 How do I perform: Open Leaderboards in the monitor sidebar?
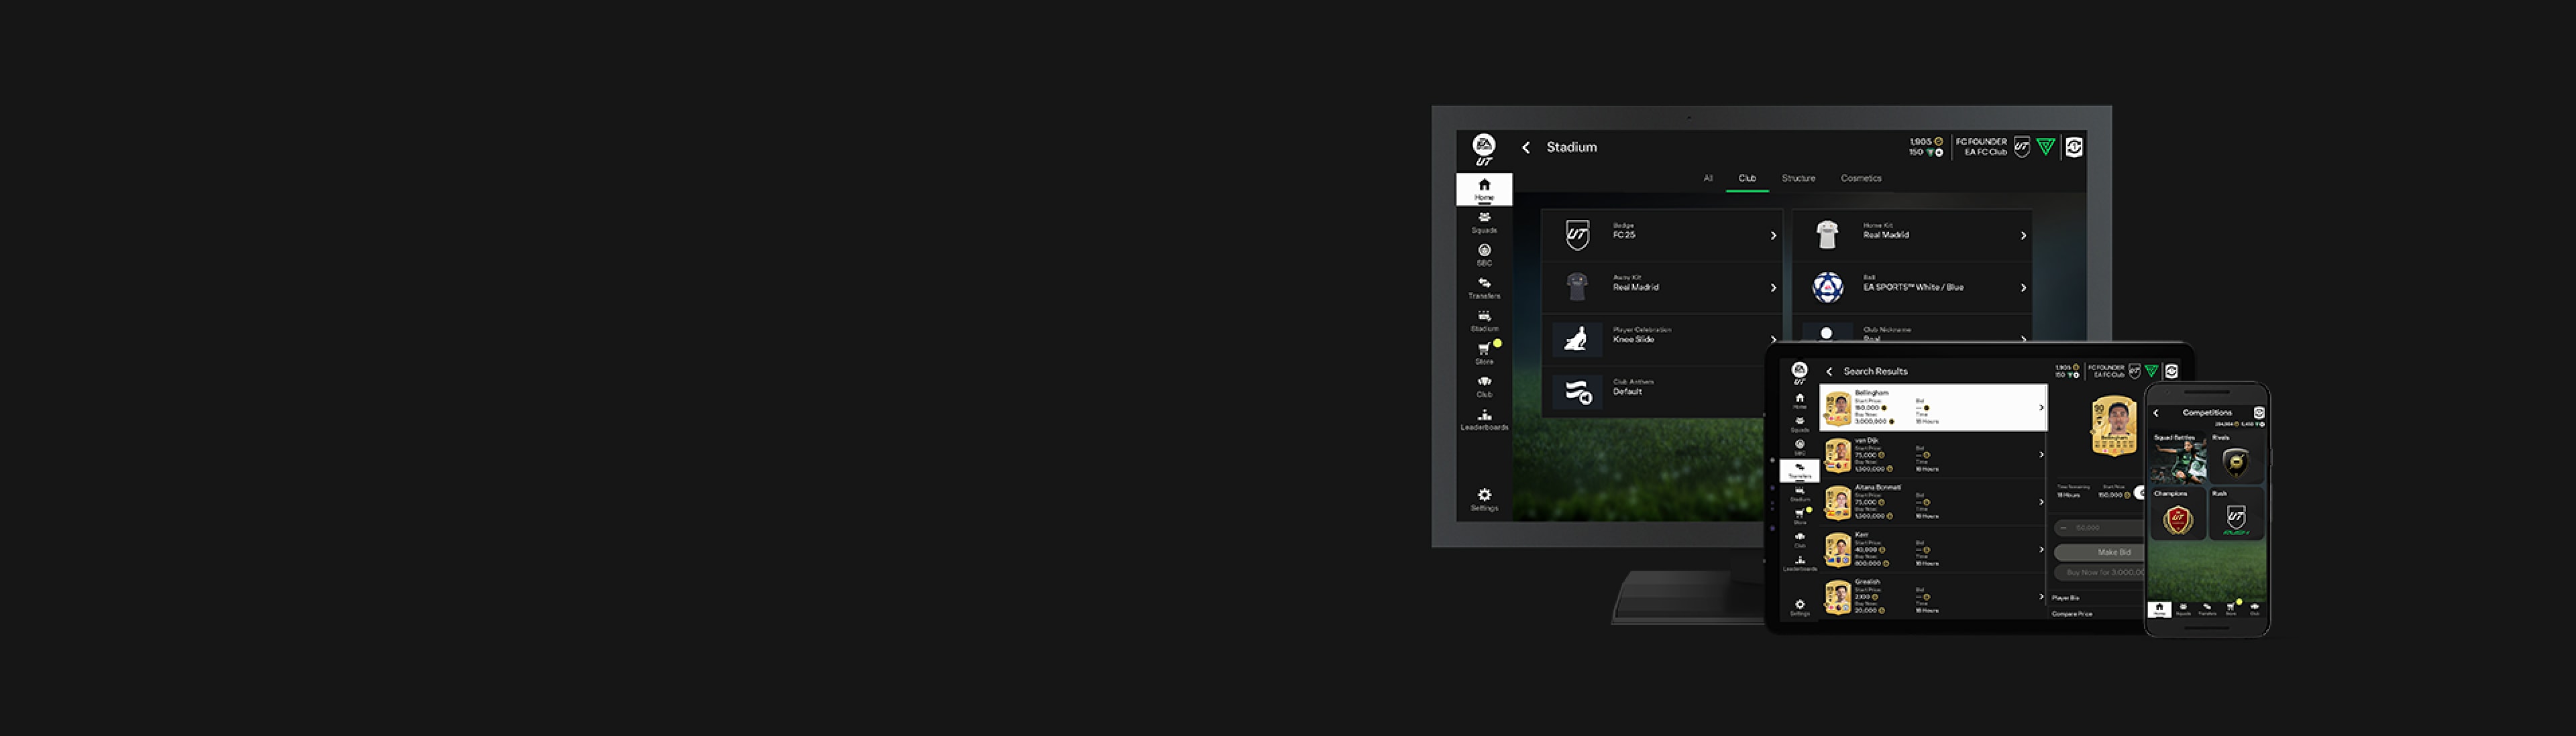click(1484, 418)
